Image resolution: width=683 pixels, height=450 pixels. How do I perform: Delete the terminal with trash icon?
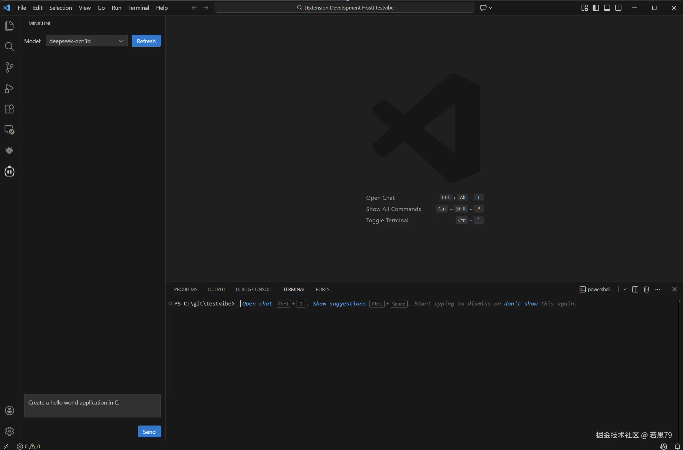646,289
